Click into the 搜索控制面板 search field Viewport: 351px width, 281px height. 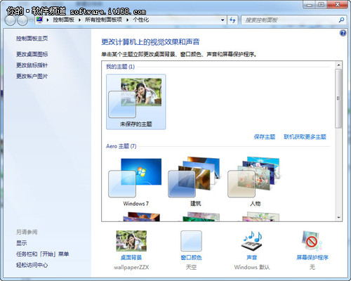[290, 20]
